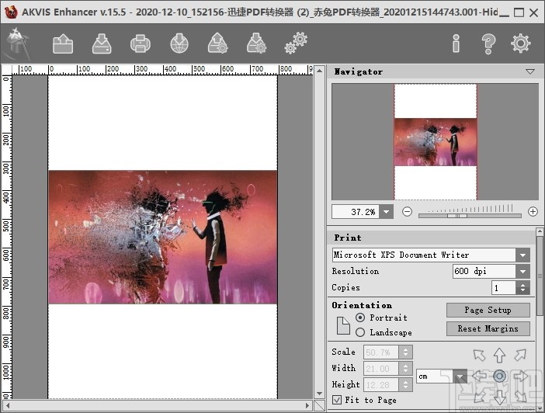Click the canvas vertical scrollbar up arrow

319,71
